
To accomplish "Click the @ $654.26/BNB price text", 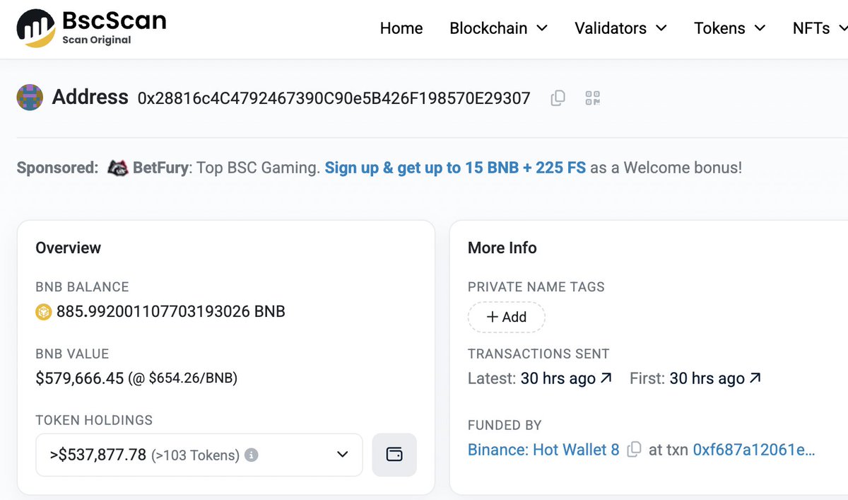I will (x=182, y=378).
